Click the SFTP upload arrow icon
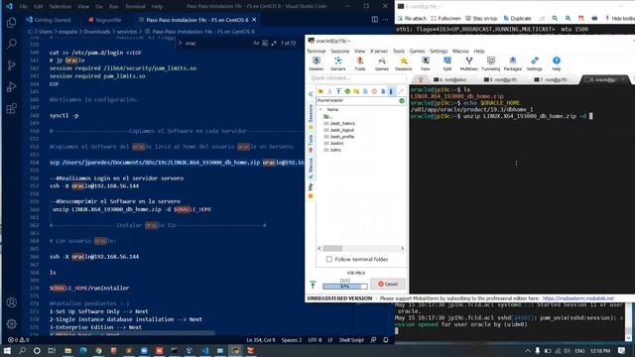 [338, 91]
